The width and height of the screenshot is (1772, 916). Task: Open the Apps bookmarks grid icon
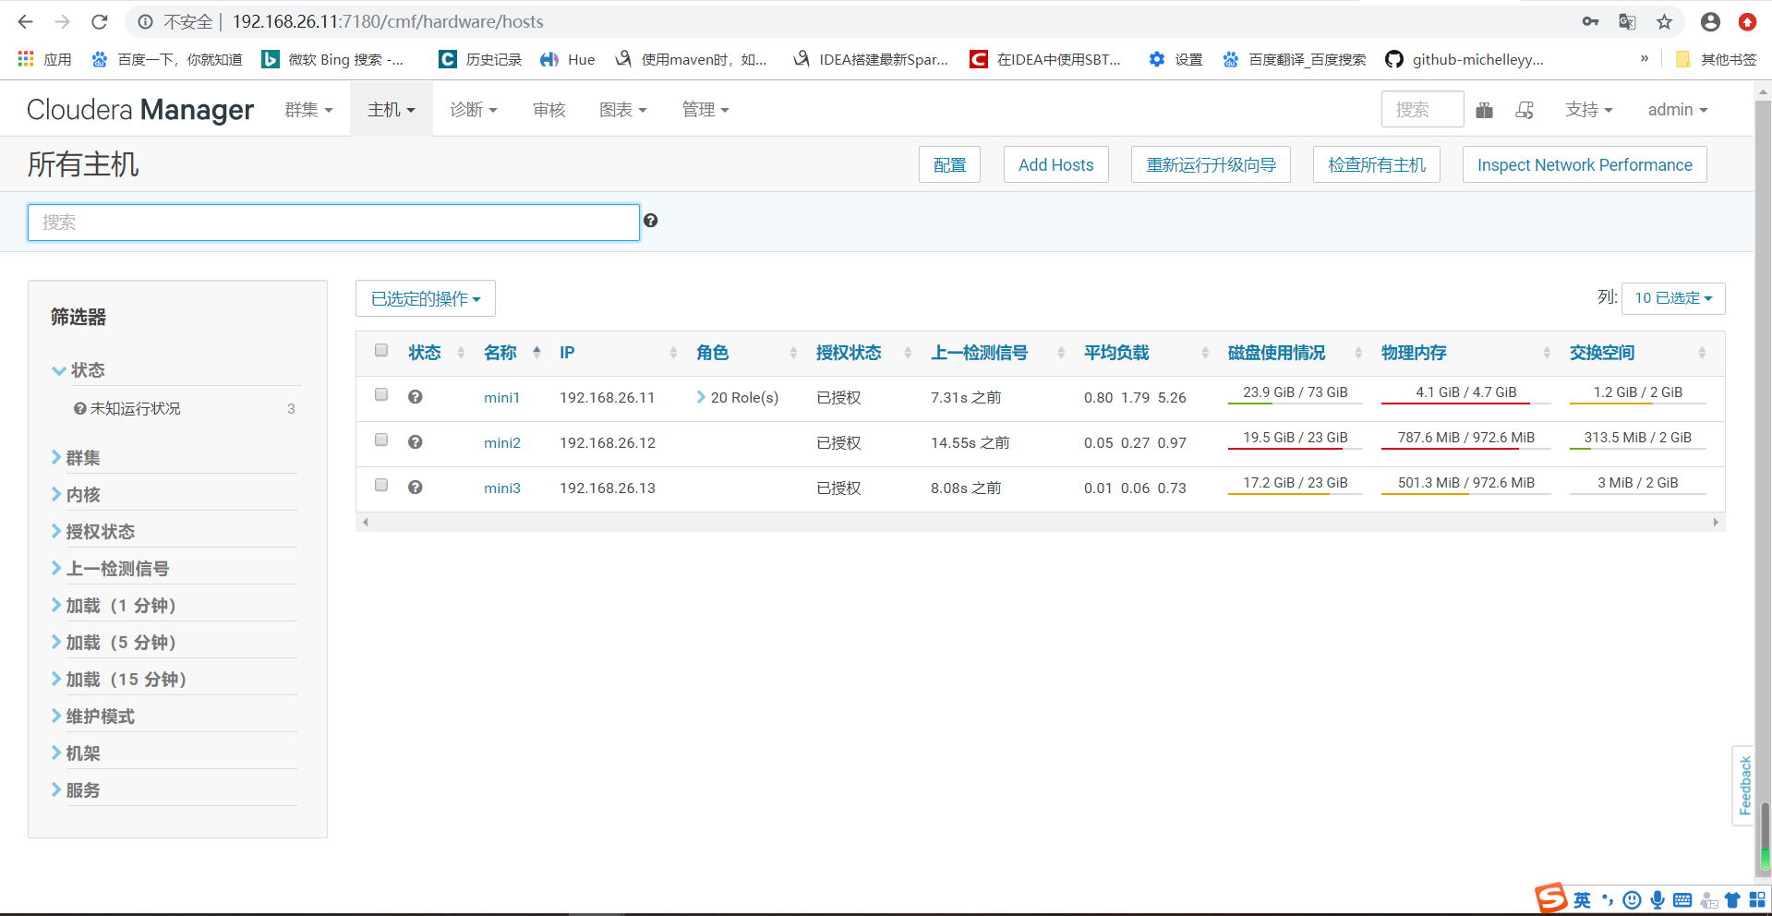(x=26, y=59)
